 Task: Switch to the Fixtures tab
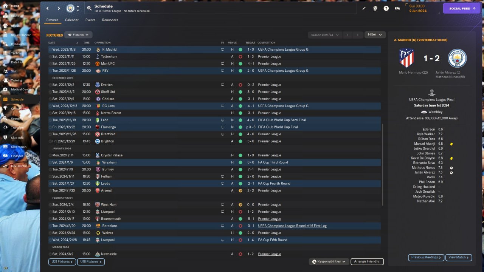click(x=52, y=20)
